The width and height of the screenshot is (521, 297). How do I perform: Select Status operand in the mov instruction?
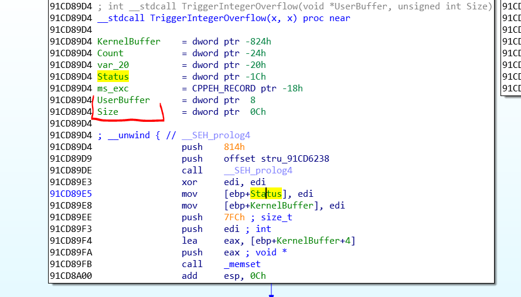[266, 194]
